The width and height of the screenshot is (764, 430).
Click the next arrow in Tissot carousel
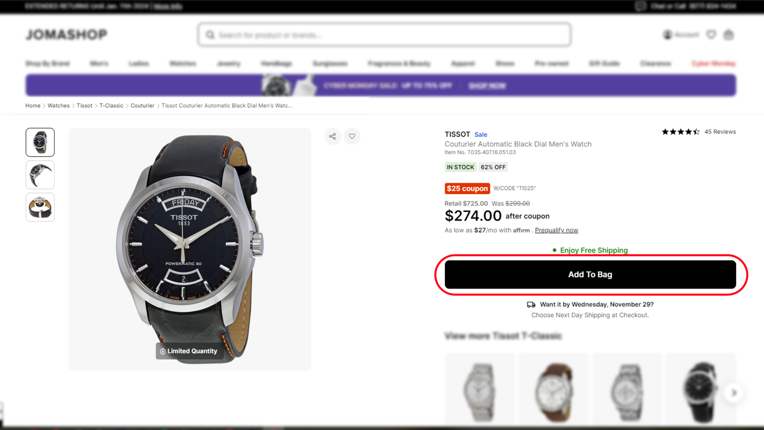click(734, 393)
